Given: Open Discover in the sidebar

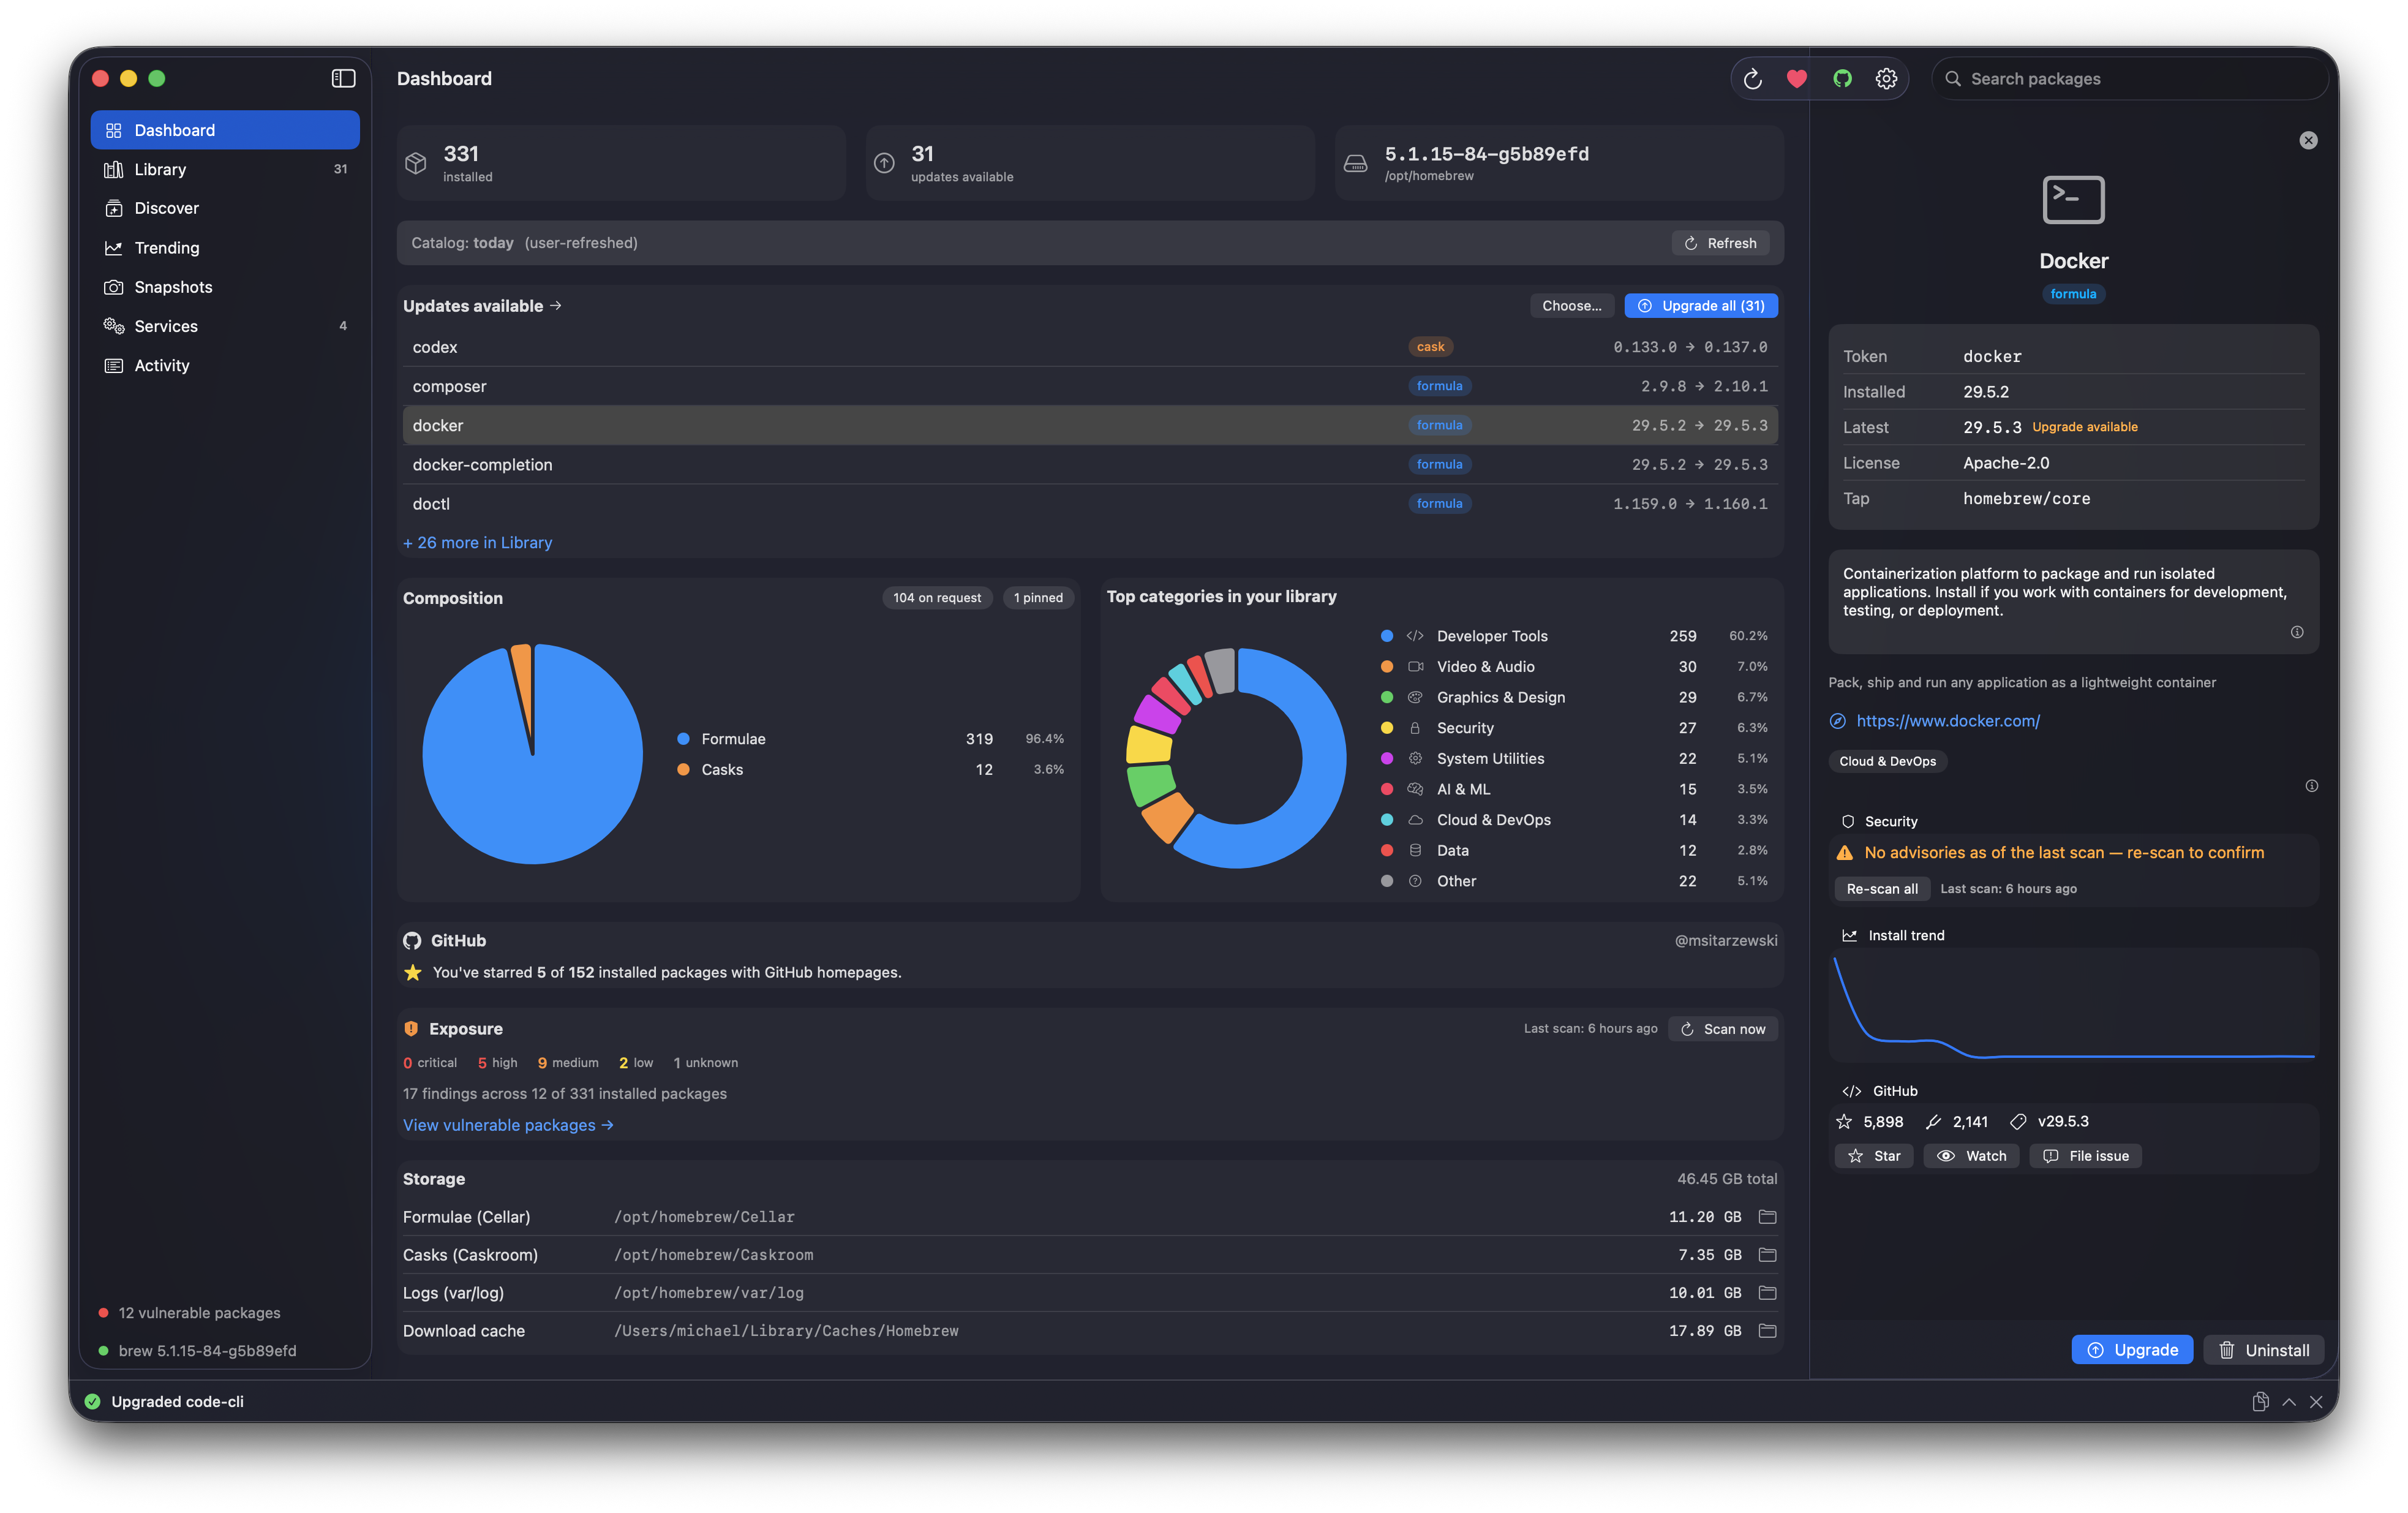Looking at the screenshot, I should click(225, 208).
